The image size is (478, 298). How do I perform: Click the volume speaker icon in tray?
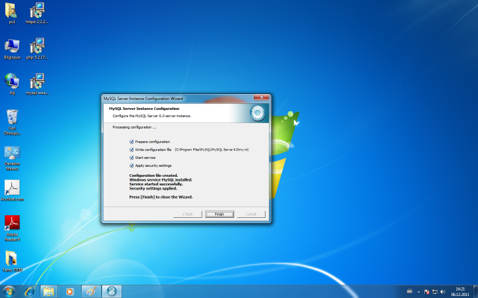[x=443, y=291]
